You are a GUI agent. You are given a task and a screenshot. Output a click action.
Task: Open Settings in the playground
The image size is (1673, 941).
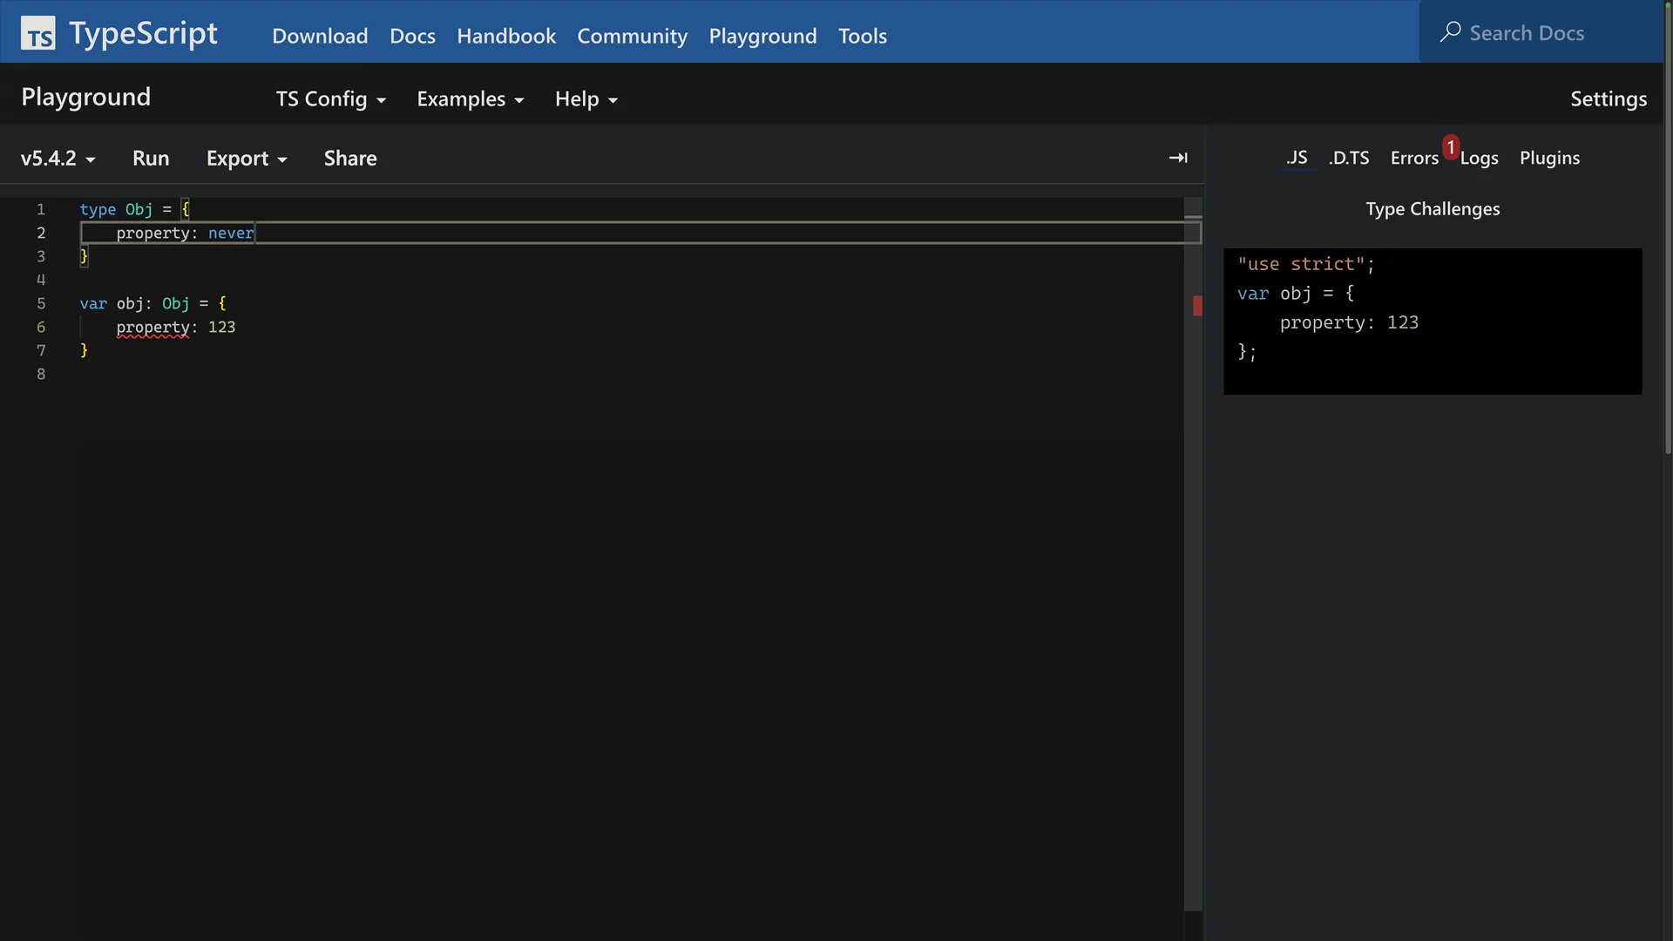(1608, 99)
